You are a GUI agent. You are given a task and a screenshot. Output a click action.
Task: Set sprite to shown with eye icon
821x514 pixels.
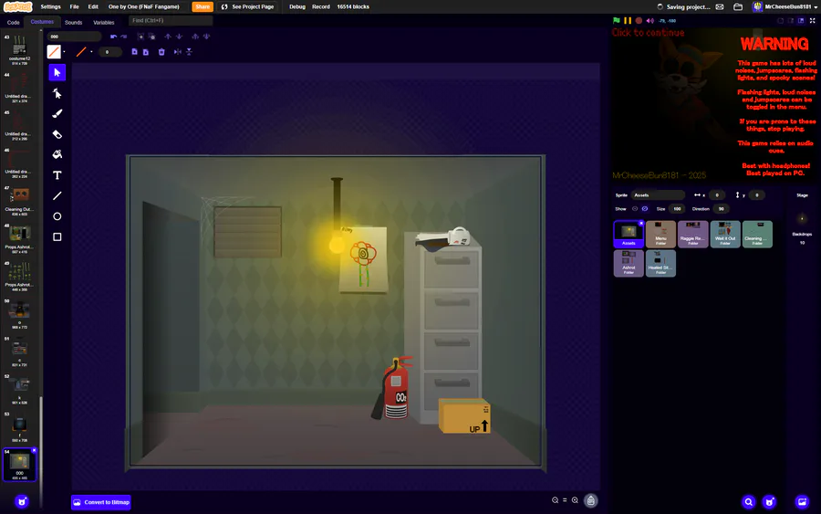(635, 208)
